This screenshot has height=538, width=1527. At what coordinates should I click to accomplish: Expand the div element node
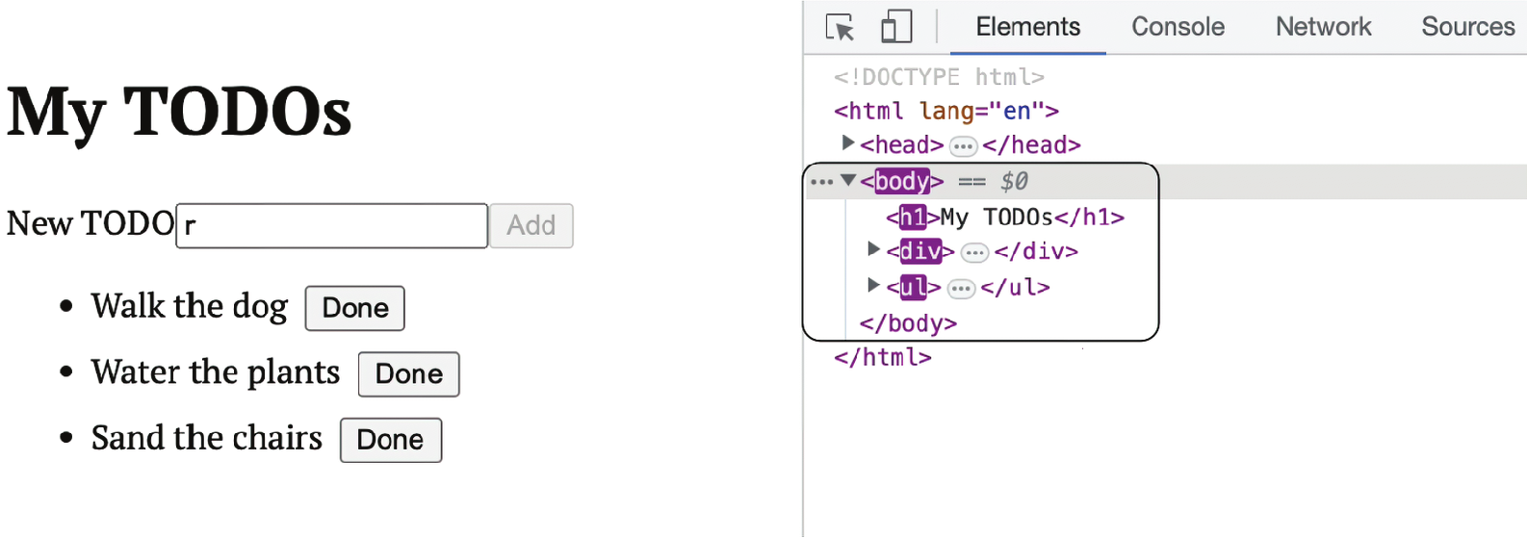(x=874, y=250)
